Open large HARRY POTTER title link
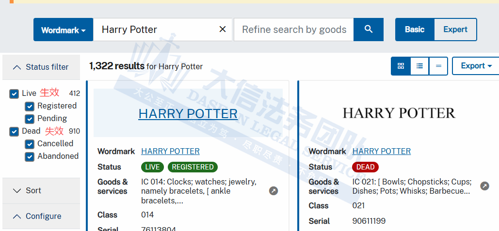 [x=188, y=114]
